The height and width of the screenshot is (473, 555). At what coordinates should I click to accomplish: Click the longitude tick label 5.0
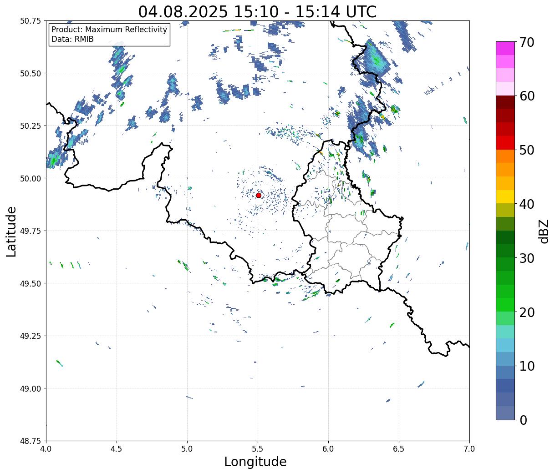click(x=187, y=448)
